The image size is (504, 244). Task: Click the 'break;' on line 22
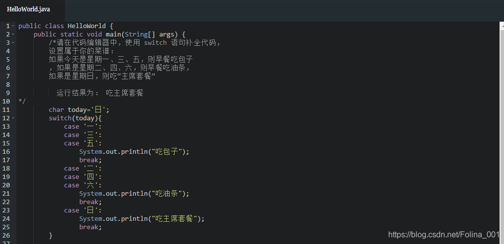[91, 202]
